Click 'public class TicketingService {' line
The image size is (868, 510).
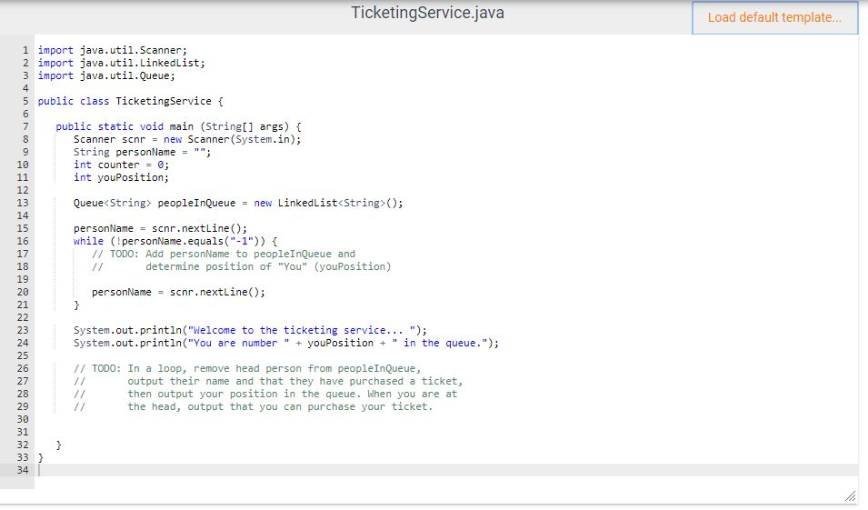(x=131, y=101)
